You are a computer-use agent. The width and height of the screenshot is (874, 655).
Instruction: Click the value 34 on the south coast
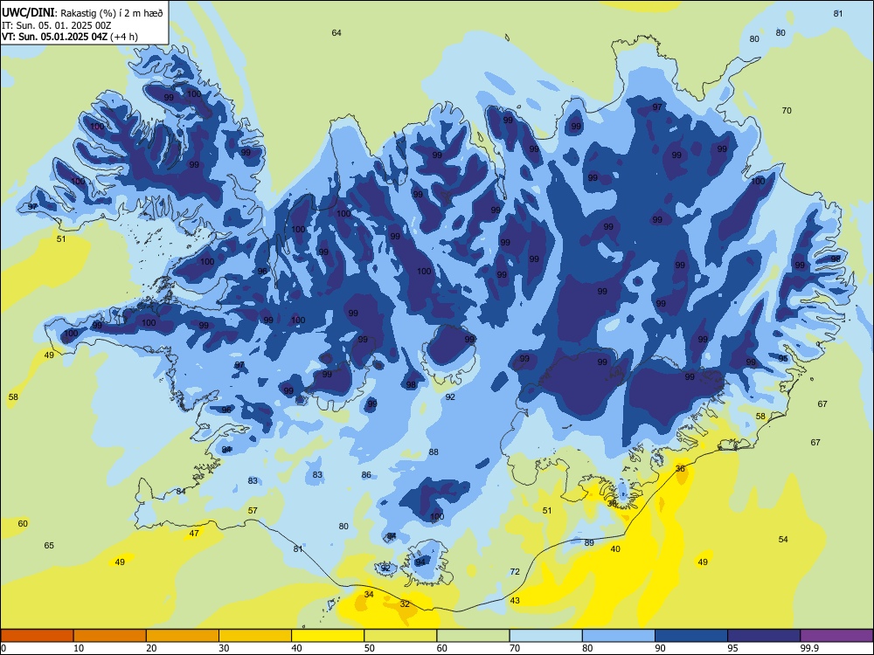coord(369,594)
